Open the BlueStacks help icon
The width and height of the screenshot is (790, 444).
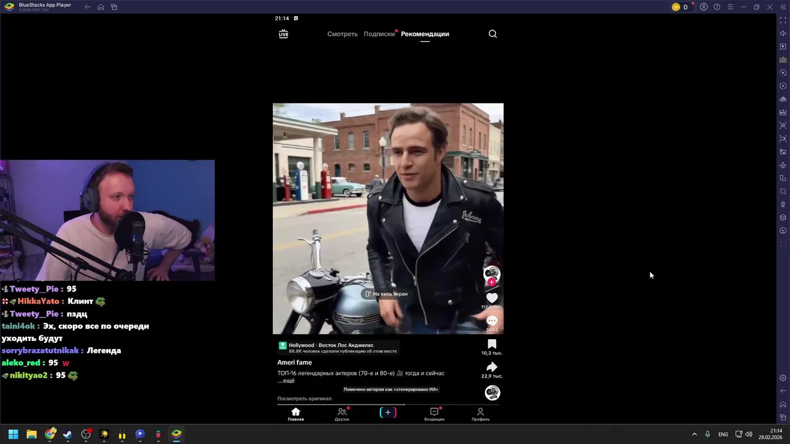click(717, 7)
